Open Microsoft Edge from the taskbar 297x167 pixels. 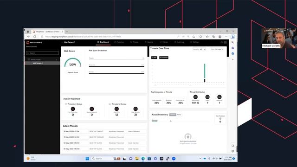pyautogui.click(x=143, y=159)
